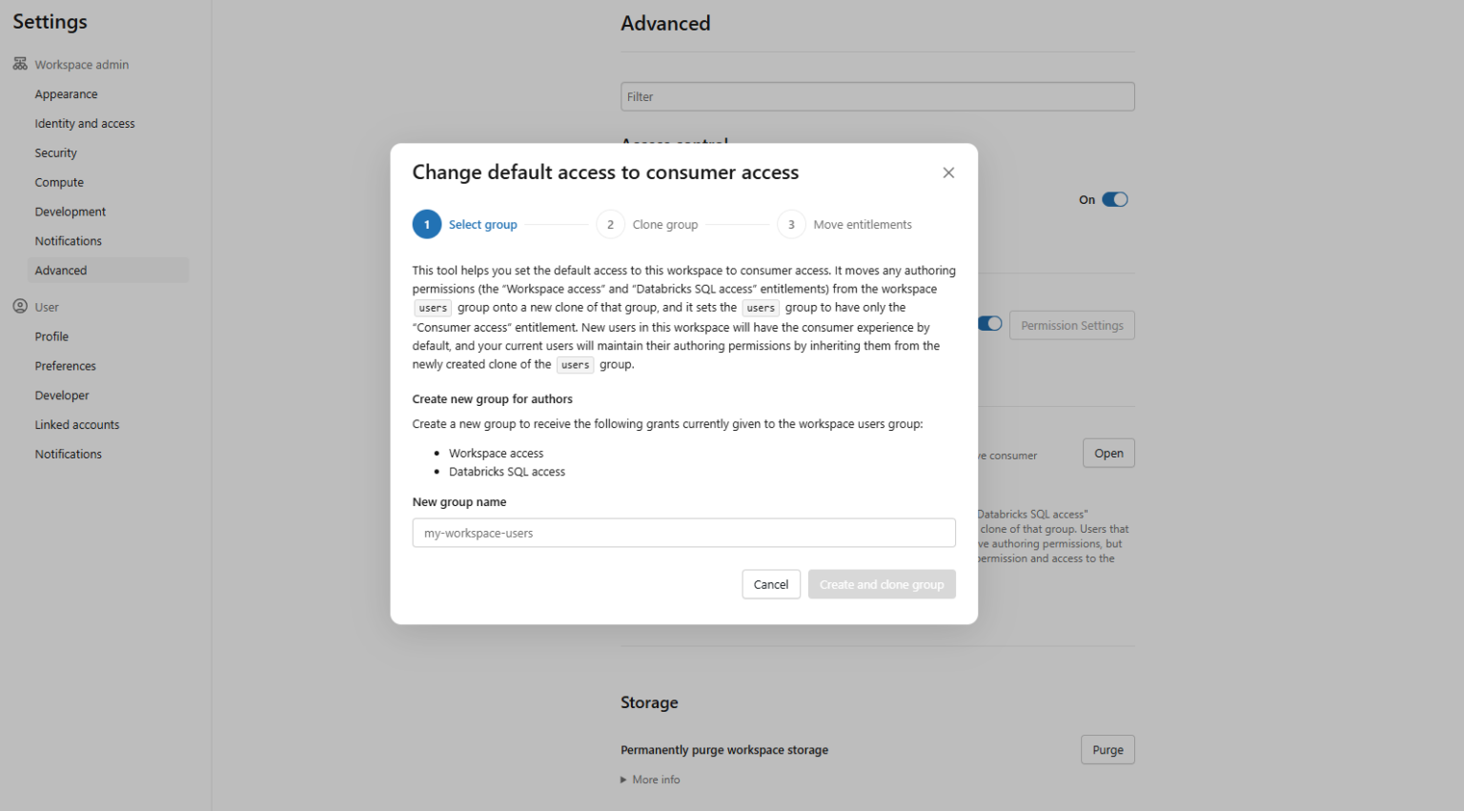The image size is (1464, 811).
Task: Click the New group name field
Action: (x=683, y=533)
